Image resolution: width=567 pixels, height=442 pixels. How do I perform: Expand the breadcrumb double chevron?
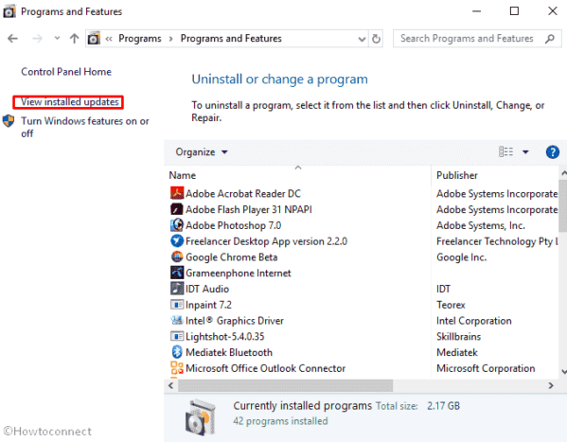point(109,39)
